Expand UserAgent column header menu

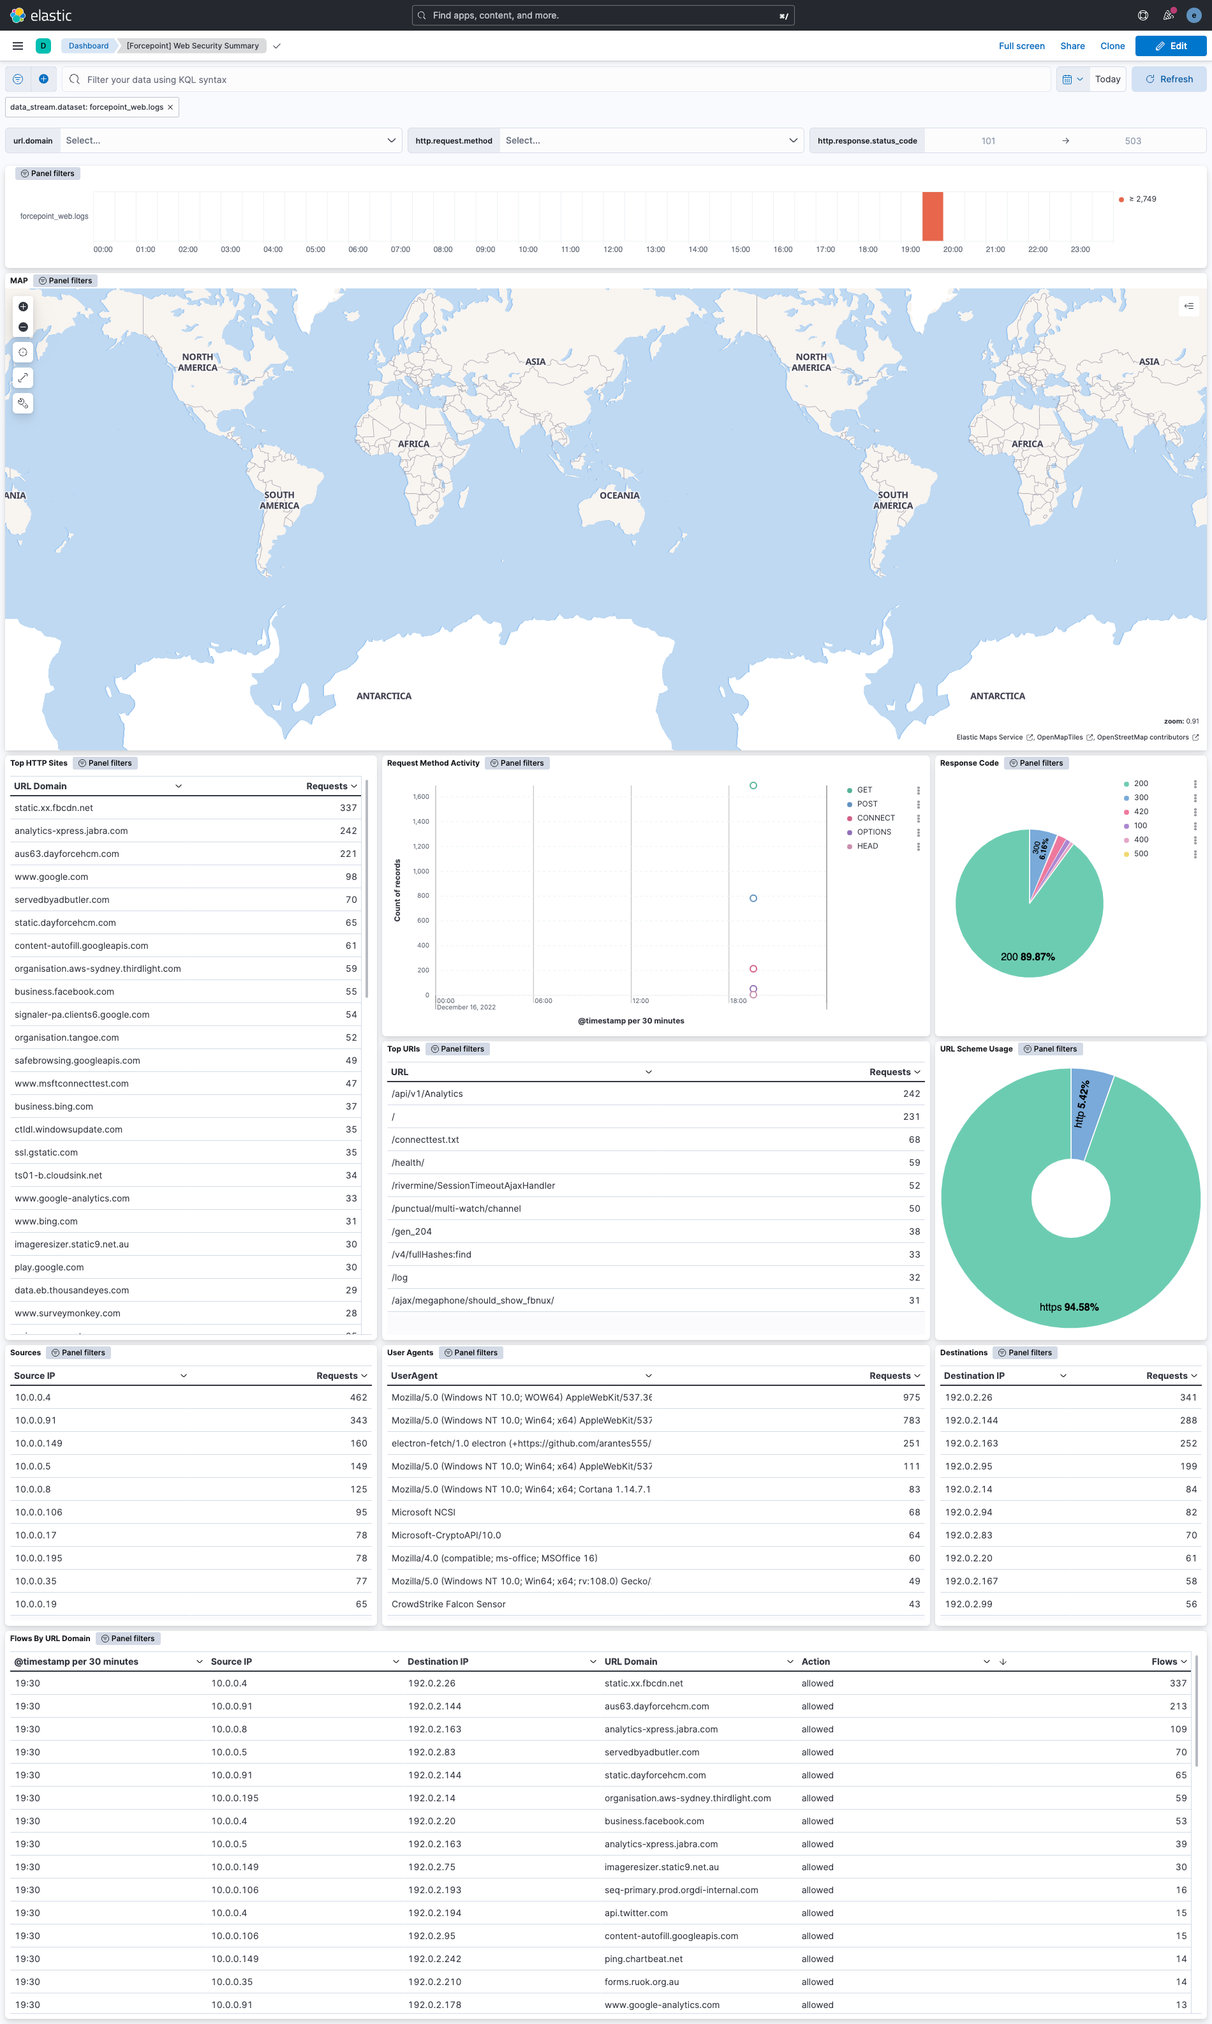[649, 1376]
